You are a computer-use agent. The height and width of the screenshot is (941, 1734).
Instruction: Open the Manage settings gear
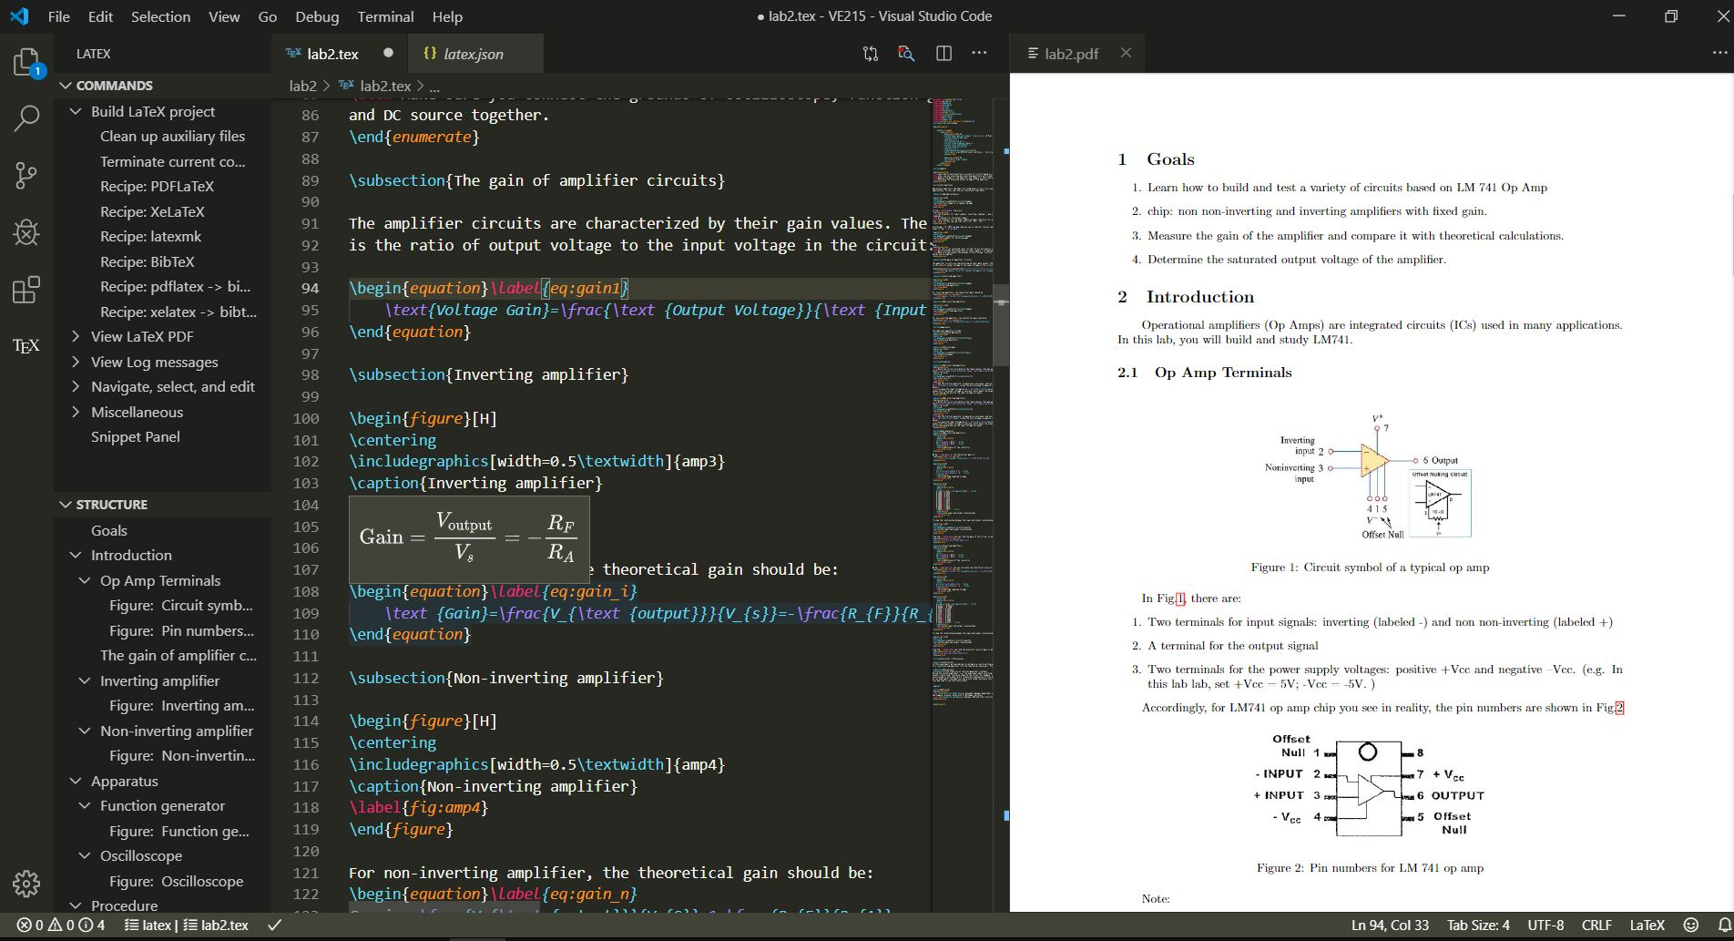[x=26, y=884]
